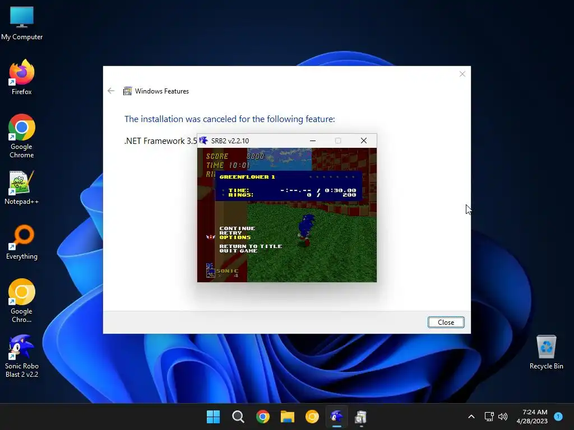Open taskbar Search magnifier
The height and width of the screenshot is (430, 574).
(x=238, y=417)
